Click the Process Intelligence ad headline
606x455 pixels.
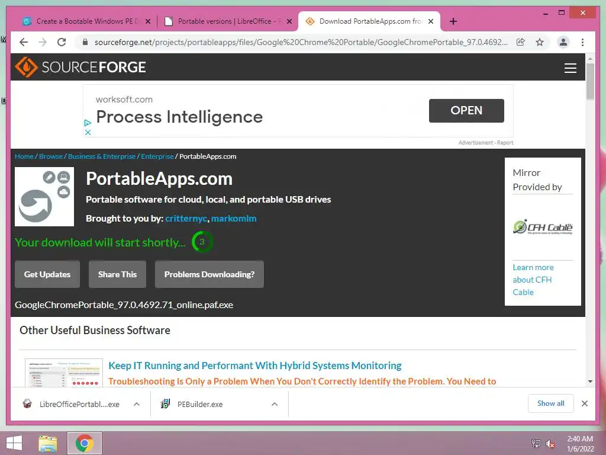[179, 117]
